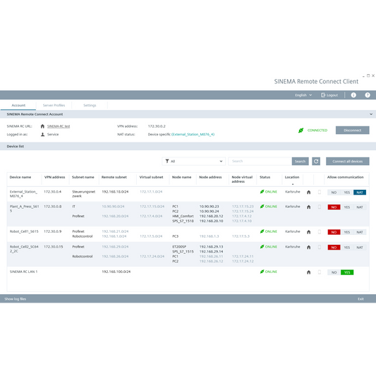
Task: Click VPN address 172.30.0.15 cell
Action: 53,247
